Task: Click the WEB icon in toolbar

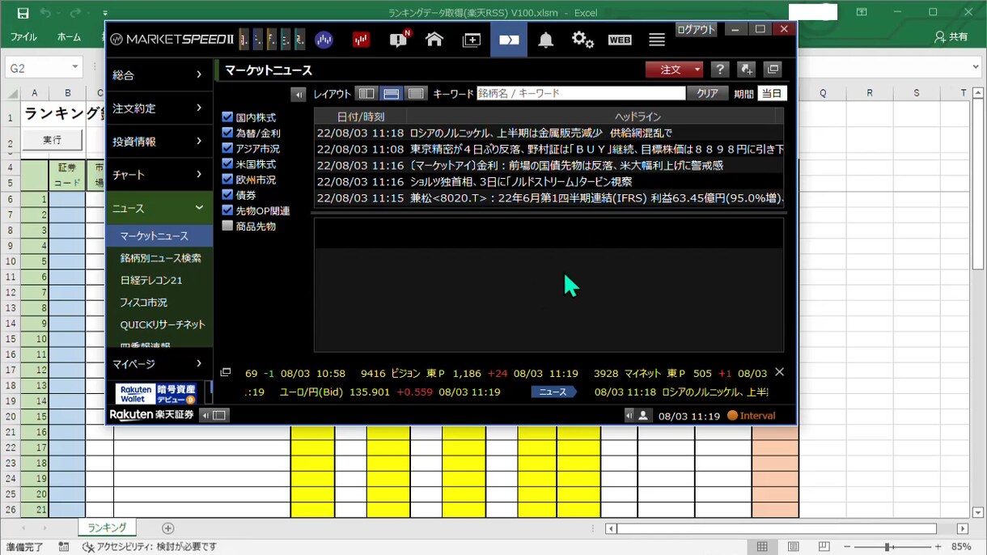Action: (x=620, y=40)
